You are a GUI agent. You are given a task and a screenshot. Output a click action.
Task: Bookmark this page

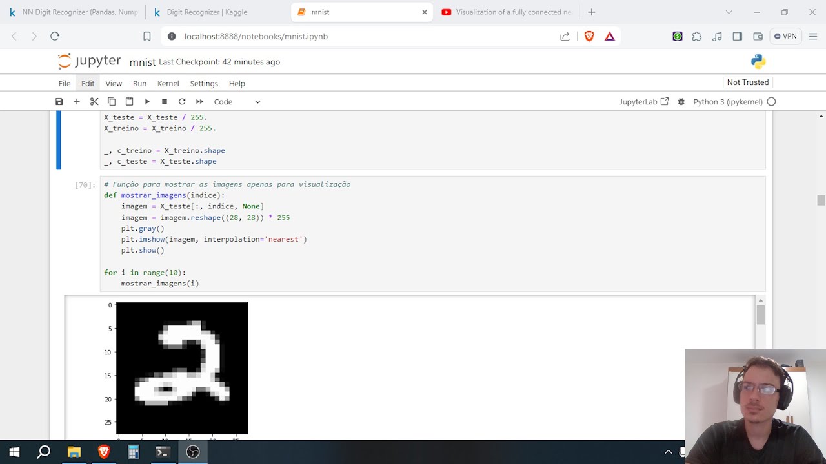point(146,36)
